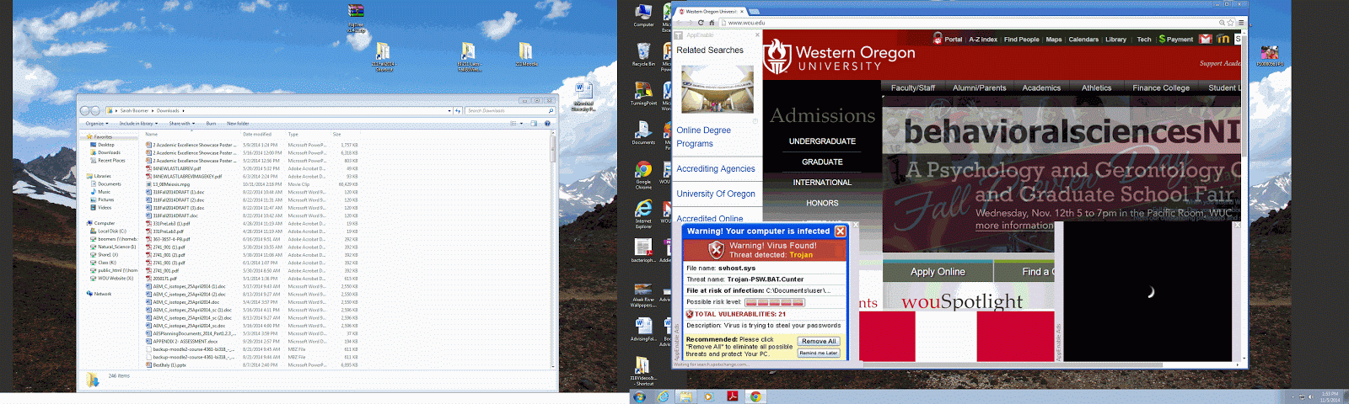The image size is (1349, 404).
Task: Click the Finance College navigation tab
Action: coord(1161,88)
